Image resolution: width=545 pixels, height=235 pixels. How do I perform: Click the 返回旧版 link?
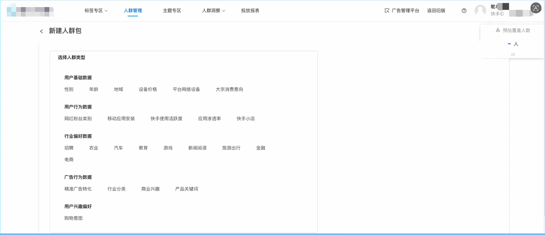(x=436, y=10)
